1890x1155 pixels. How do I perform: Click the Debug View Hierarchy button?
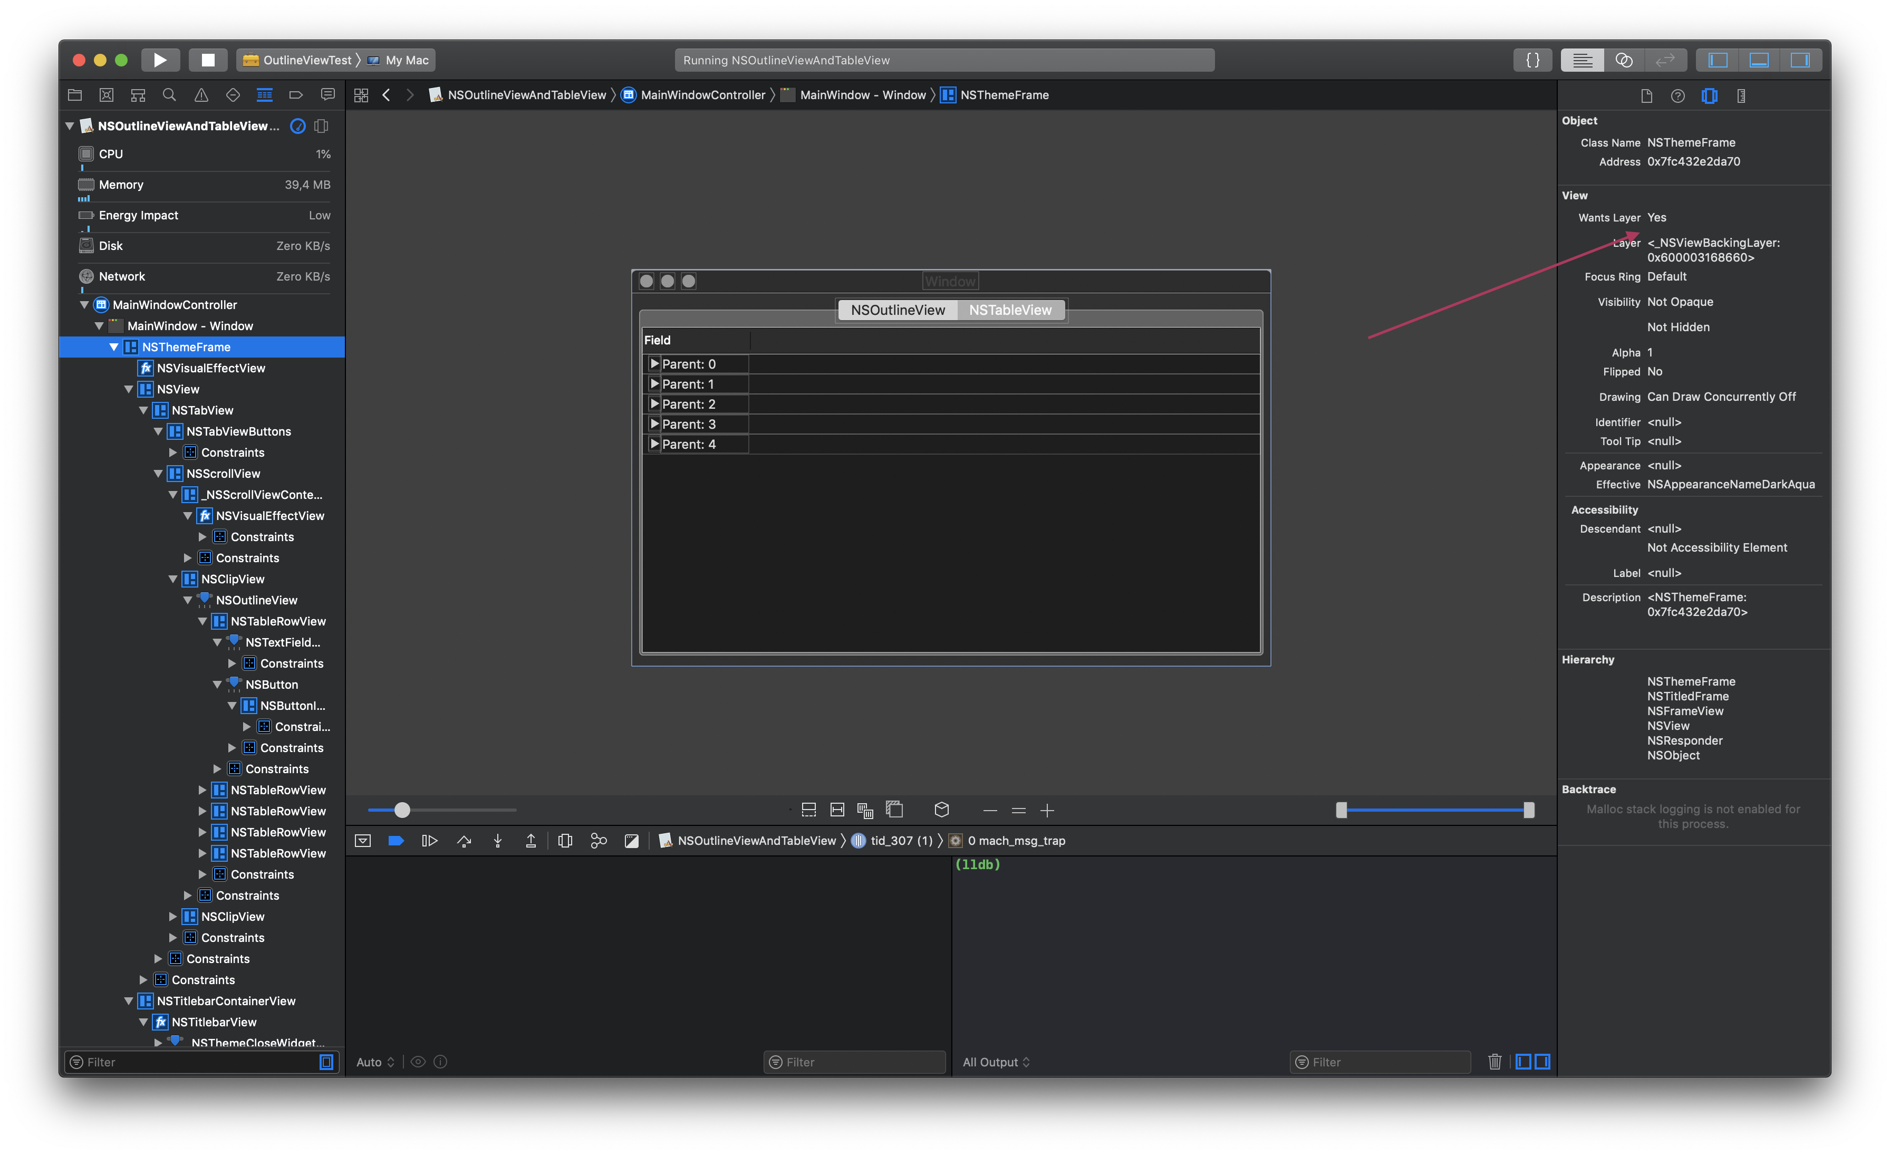565,841
